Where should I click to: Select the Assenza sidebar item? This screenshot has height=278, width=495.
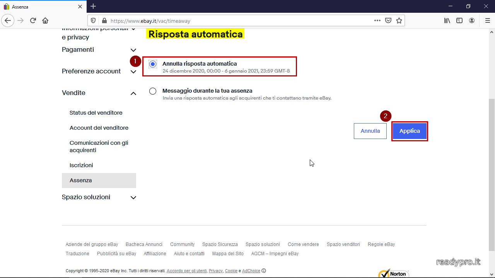99,180
